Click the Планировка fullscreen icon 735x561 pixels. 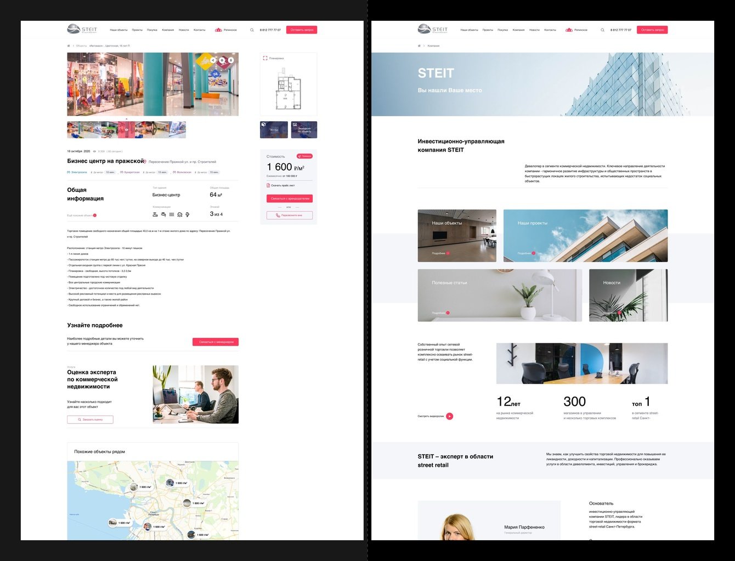tap(265, 58)
